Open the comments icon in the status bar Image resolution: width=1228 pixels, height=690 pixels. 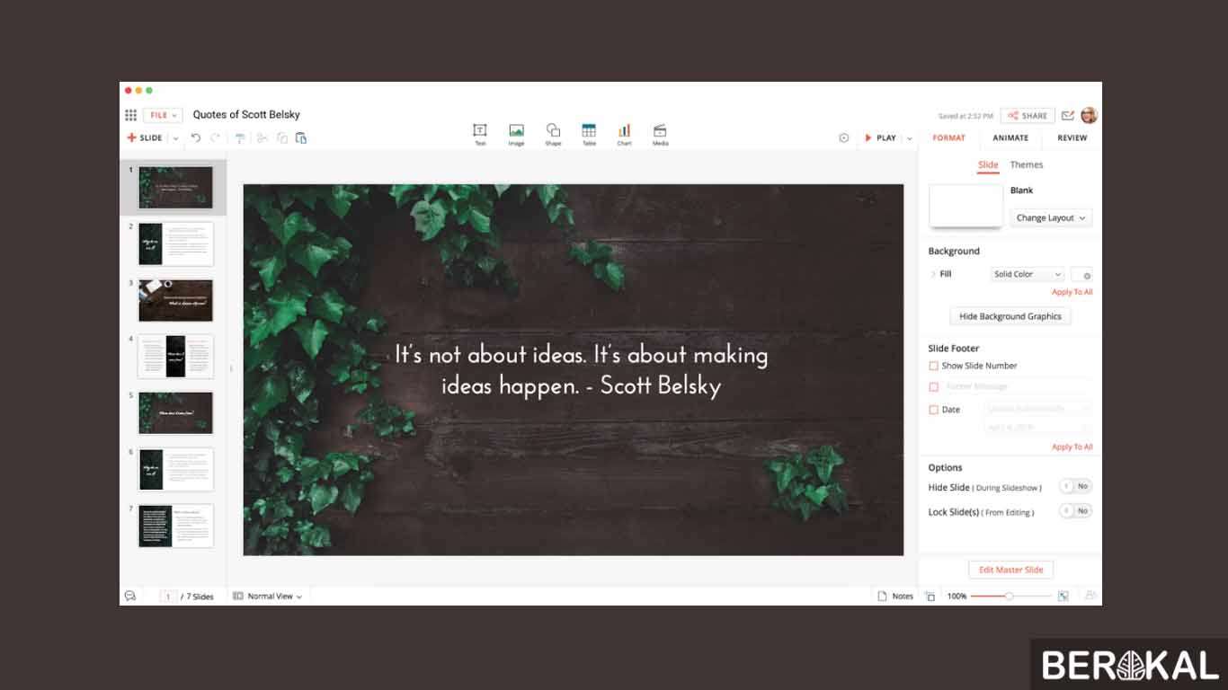point(130,596)
